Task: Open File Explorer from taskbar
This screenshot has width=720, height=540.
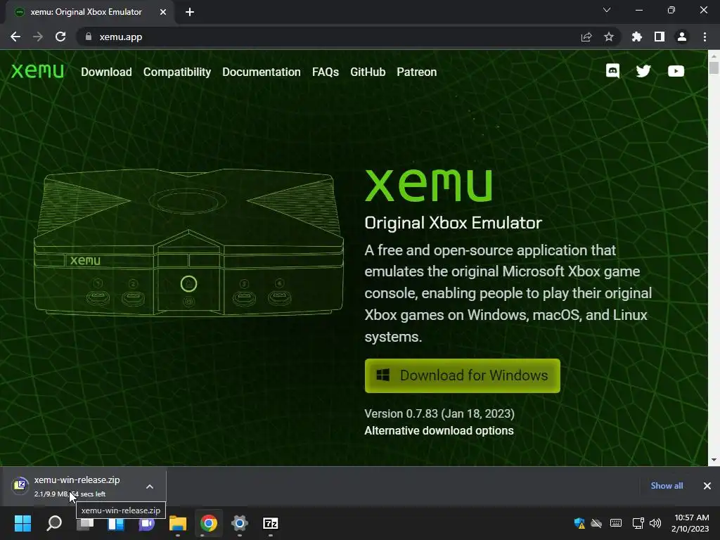Action: pos(178,523)
